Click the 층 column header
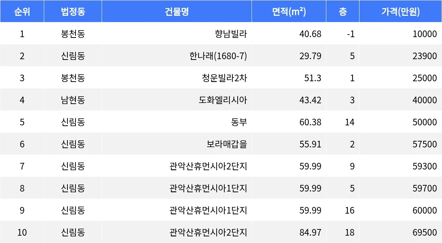Image resolution: width=442 pixels, height=243 pixels. [x=343, y=12]
